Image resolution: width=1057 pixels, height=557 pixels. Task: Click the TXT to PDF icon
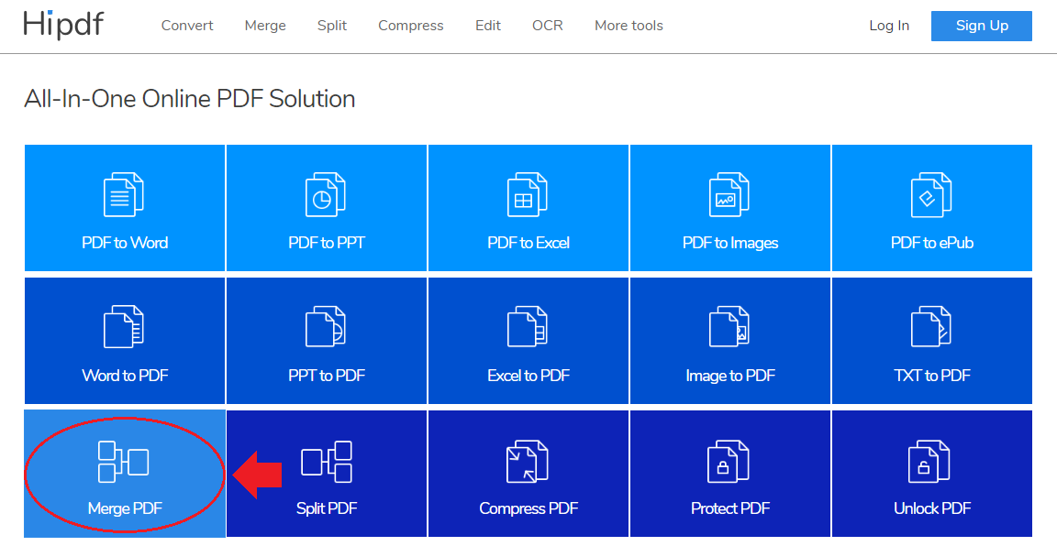tap(931, 327)
